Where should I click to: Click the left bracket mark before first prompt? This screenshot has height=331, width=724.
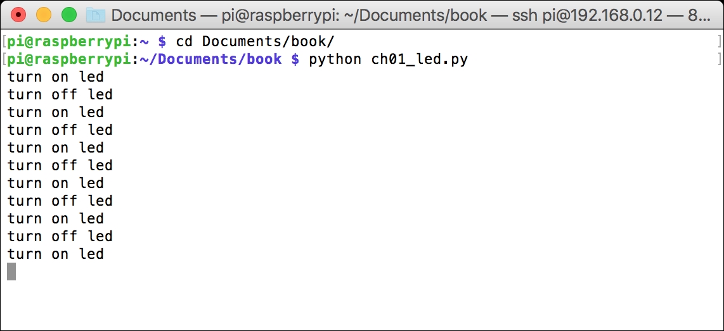point(4,42)
